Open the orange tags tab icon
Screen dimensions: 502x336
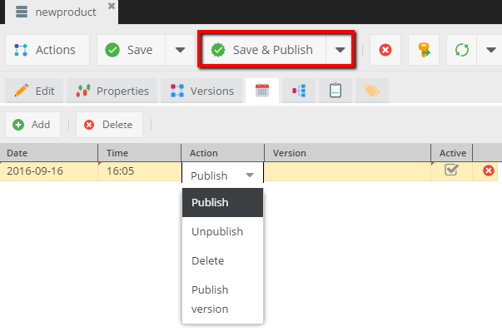coord(372,91)
